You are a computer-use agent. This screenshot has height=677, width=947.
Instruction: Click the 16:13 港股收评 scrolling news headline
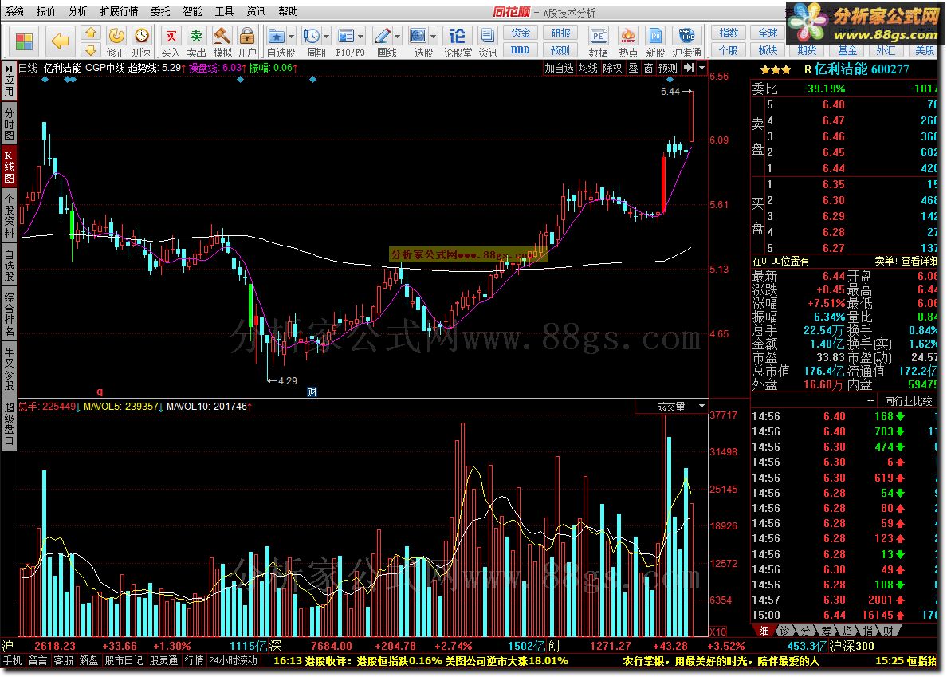[x=421, y=661]
